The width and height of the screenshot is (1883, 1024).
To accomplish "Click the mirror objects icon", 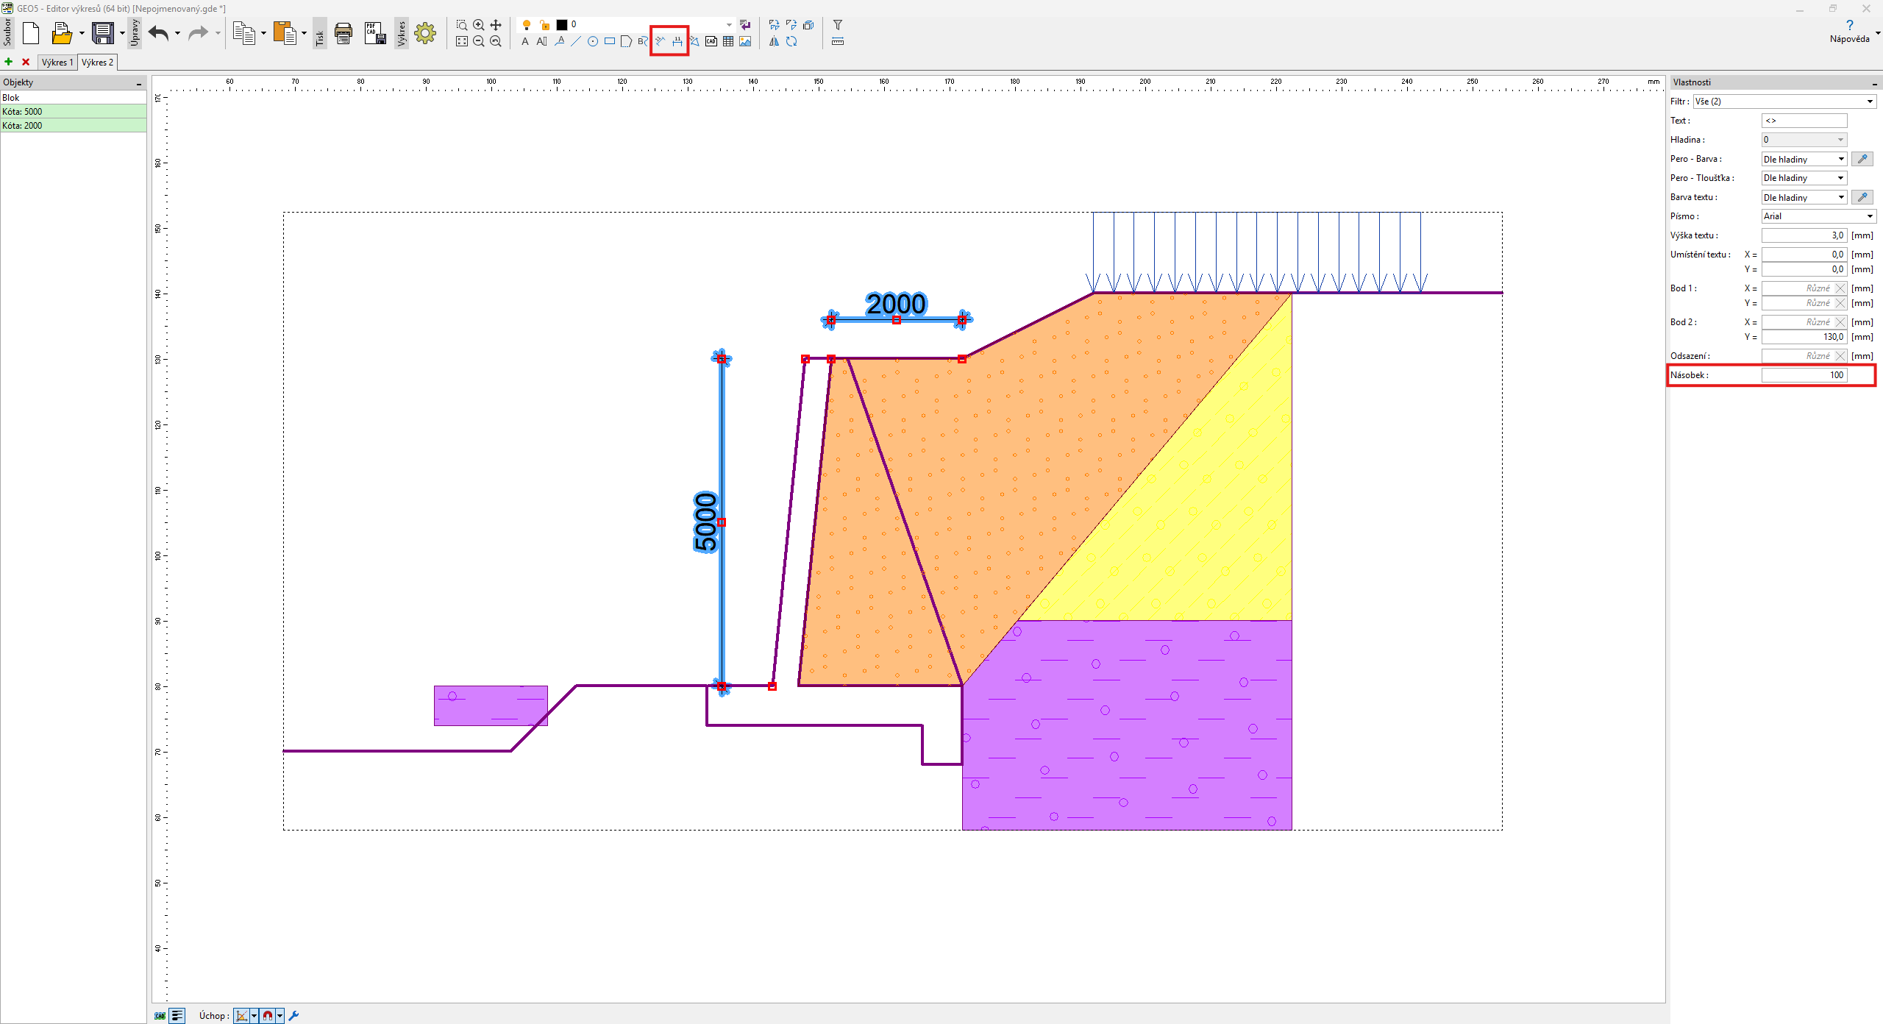I will click(x=774, y=42).
